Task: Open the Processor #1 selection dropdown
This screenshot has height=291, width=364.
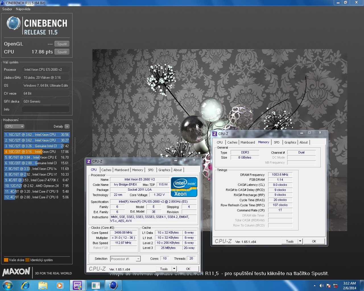Action: pos(125,259)
